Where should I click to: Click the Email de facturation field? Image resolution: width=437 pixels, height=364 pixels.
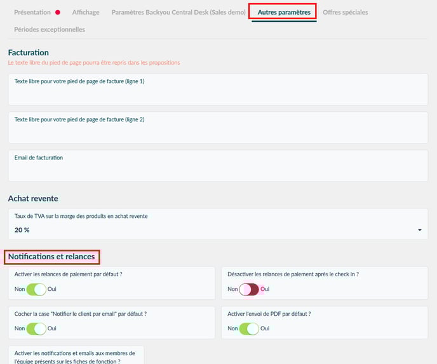[x=218, y=166]
